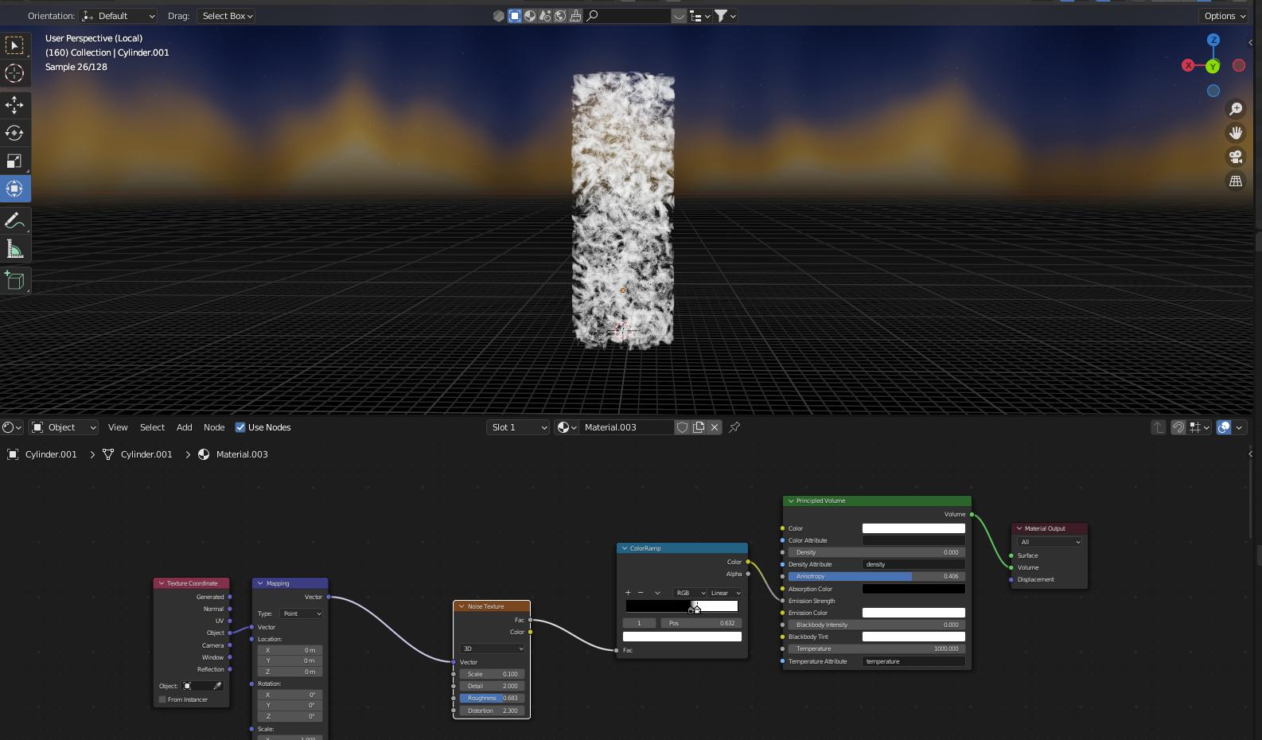Collapse the Principled Volume node
1262x740 pixels.
(790, 501)
